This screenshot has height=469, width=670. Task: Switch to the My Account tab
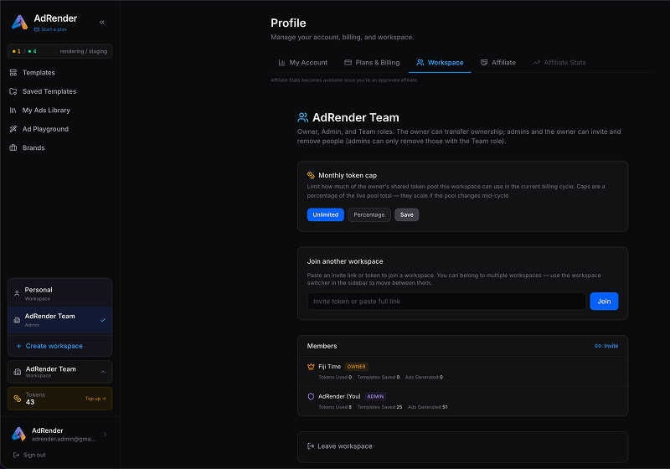click(303, 62)
